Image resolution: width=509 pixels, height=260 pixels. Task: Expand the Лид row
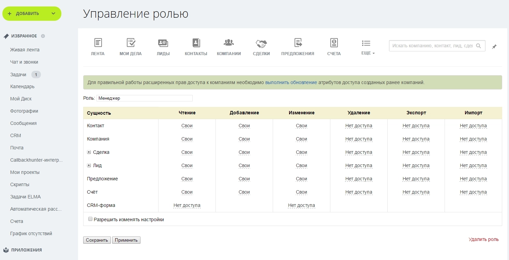[x=89, y=165]
